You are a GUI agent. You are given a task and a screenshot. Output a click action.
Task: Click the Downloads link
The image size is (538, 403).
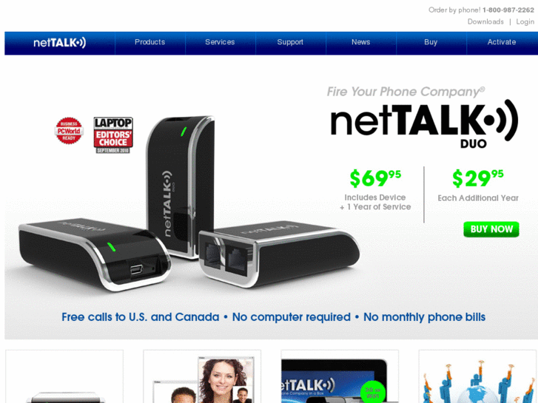pyautogui.click(x=485, y=21)
